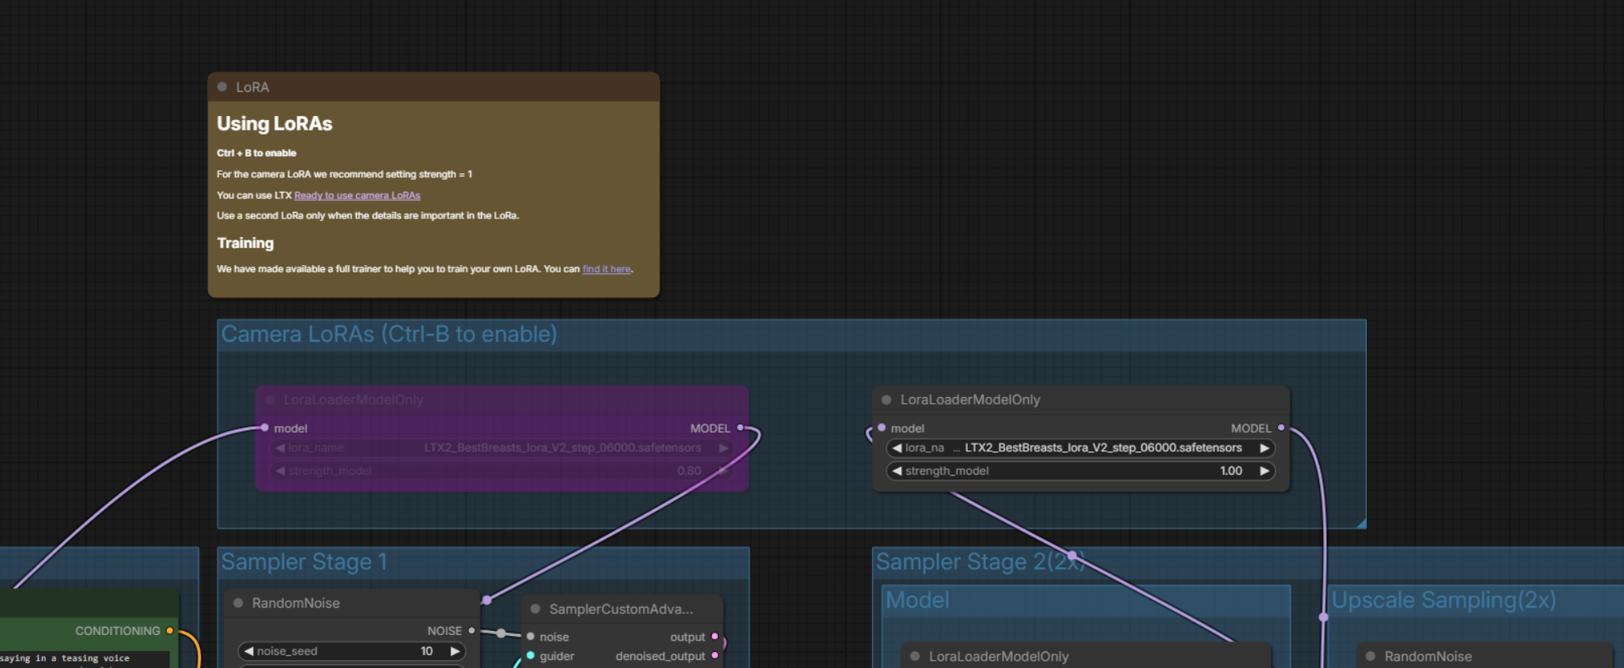Click model input port on active Camera LoRA loader
The width and height of the screenshot is (1624, 668).
pos(882,428)
